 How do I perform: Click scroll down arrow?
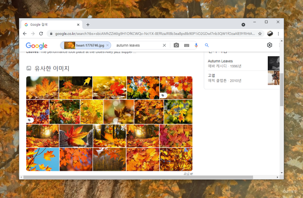click(x=282, y=173)
